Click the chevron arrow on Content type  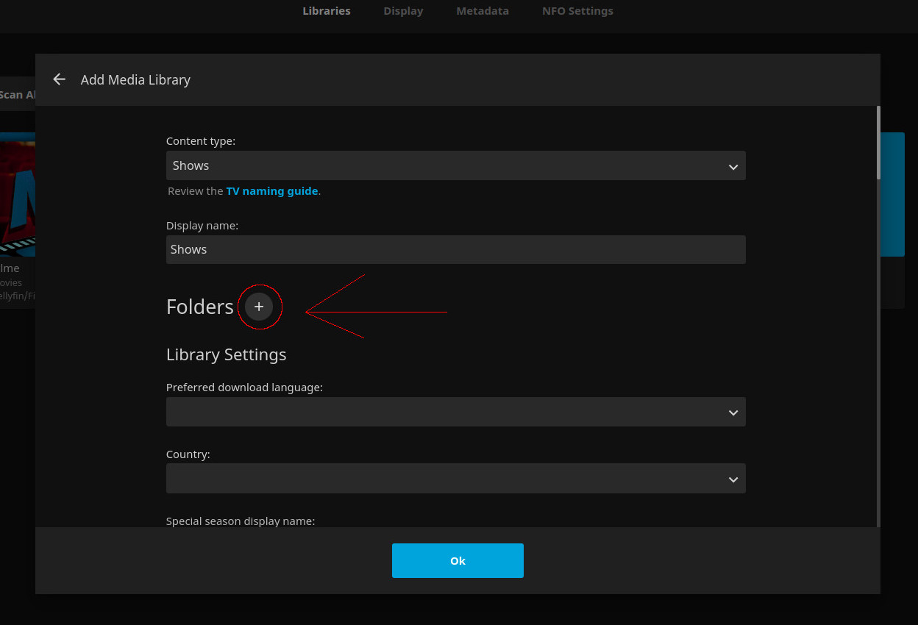coord(733,167)
